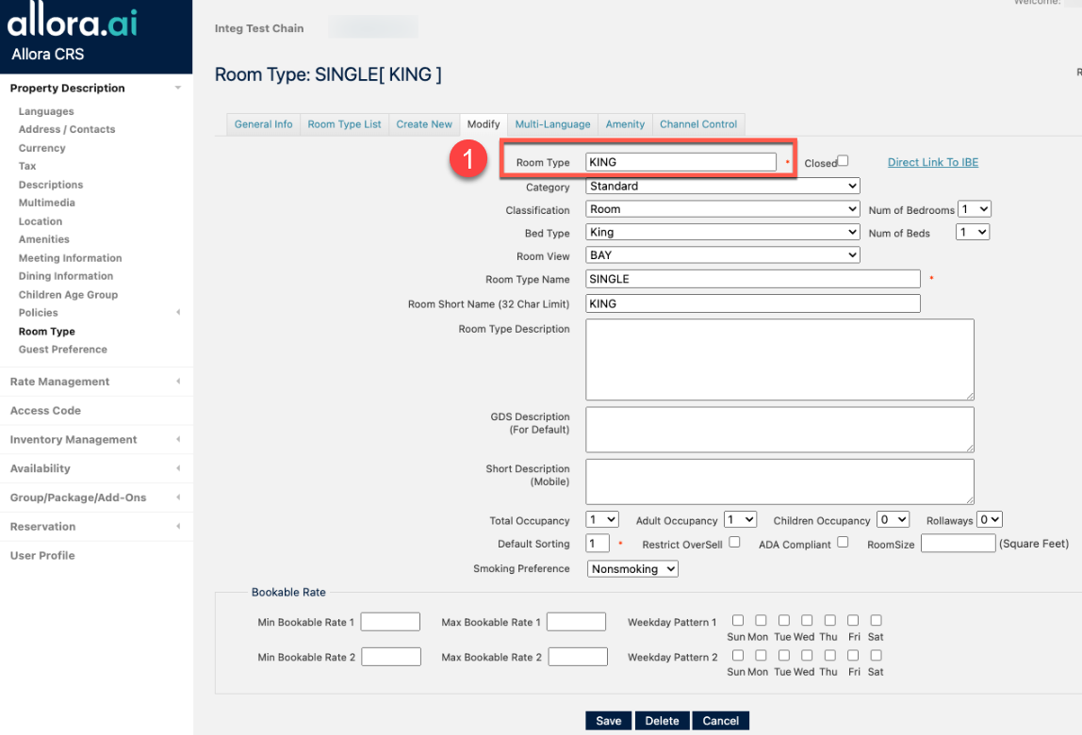Tick the Sun checkbox in Weekday Pattern 1
The image size is (1082, 735).
coord(738,620)
